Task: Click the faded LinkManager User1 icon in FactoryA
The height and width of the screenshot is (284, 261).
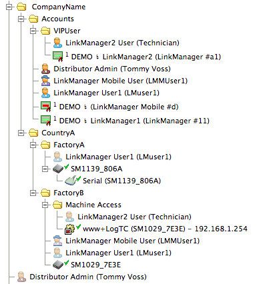Action: click(57, 157)
